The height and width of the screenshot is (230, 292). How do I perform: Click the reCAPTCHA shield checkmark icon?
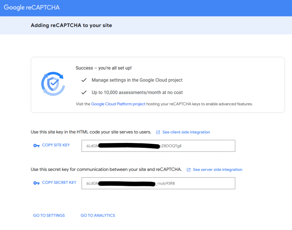pos(53,84)
